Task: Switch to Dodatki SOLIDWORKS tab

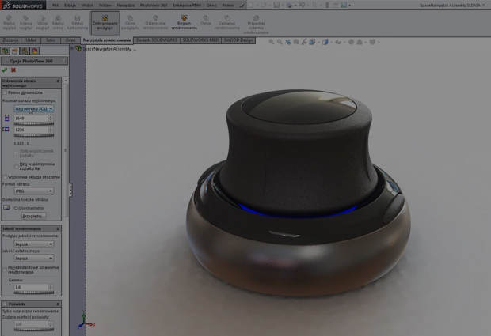Action: pos(155,40)
